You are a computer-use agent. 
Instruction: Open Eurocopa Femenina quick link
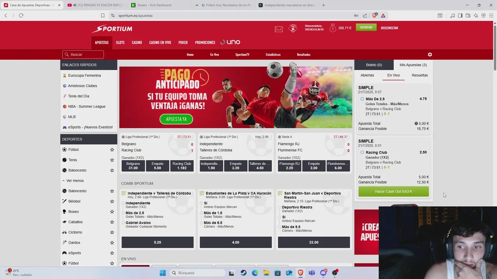tap(84, 76)
